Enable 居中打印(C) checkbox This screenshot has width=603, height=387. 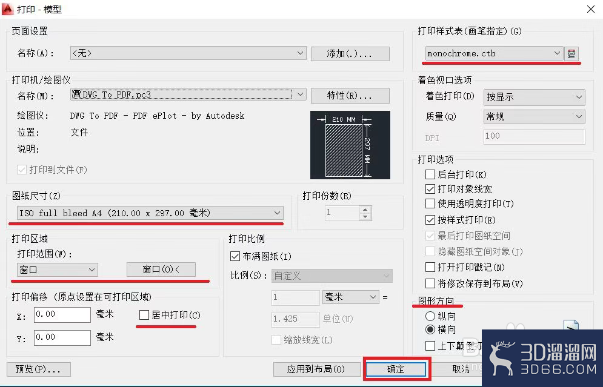(x=144, y=315)
